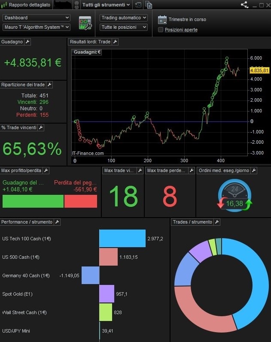Click the Perdenti: 155 row

click(32, 115)
